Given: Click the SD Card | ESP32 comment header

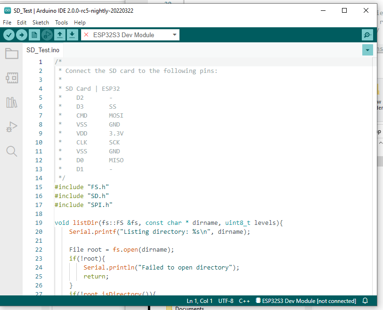Looking at the screenshot, I should click(x=93, y=89).
